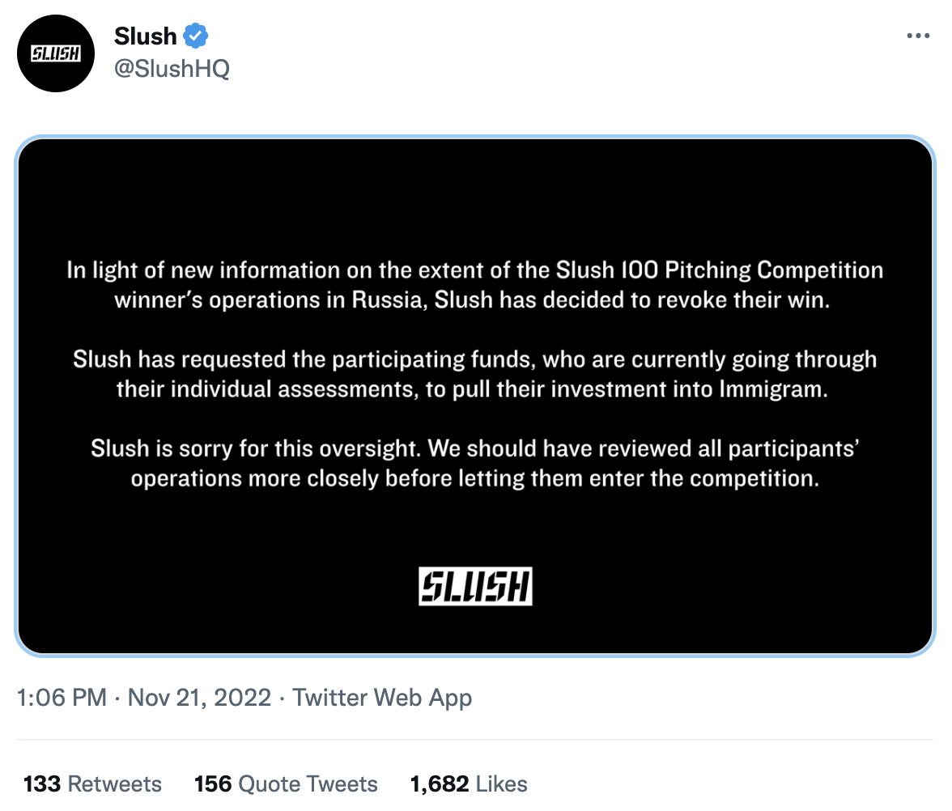Show the 1,682 Likes list

469,783
